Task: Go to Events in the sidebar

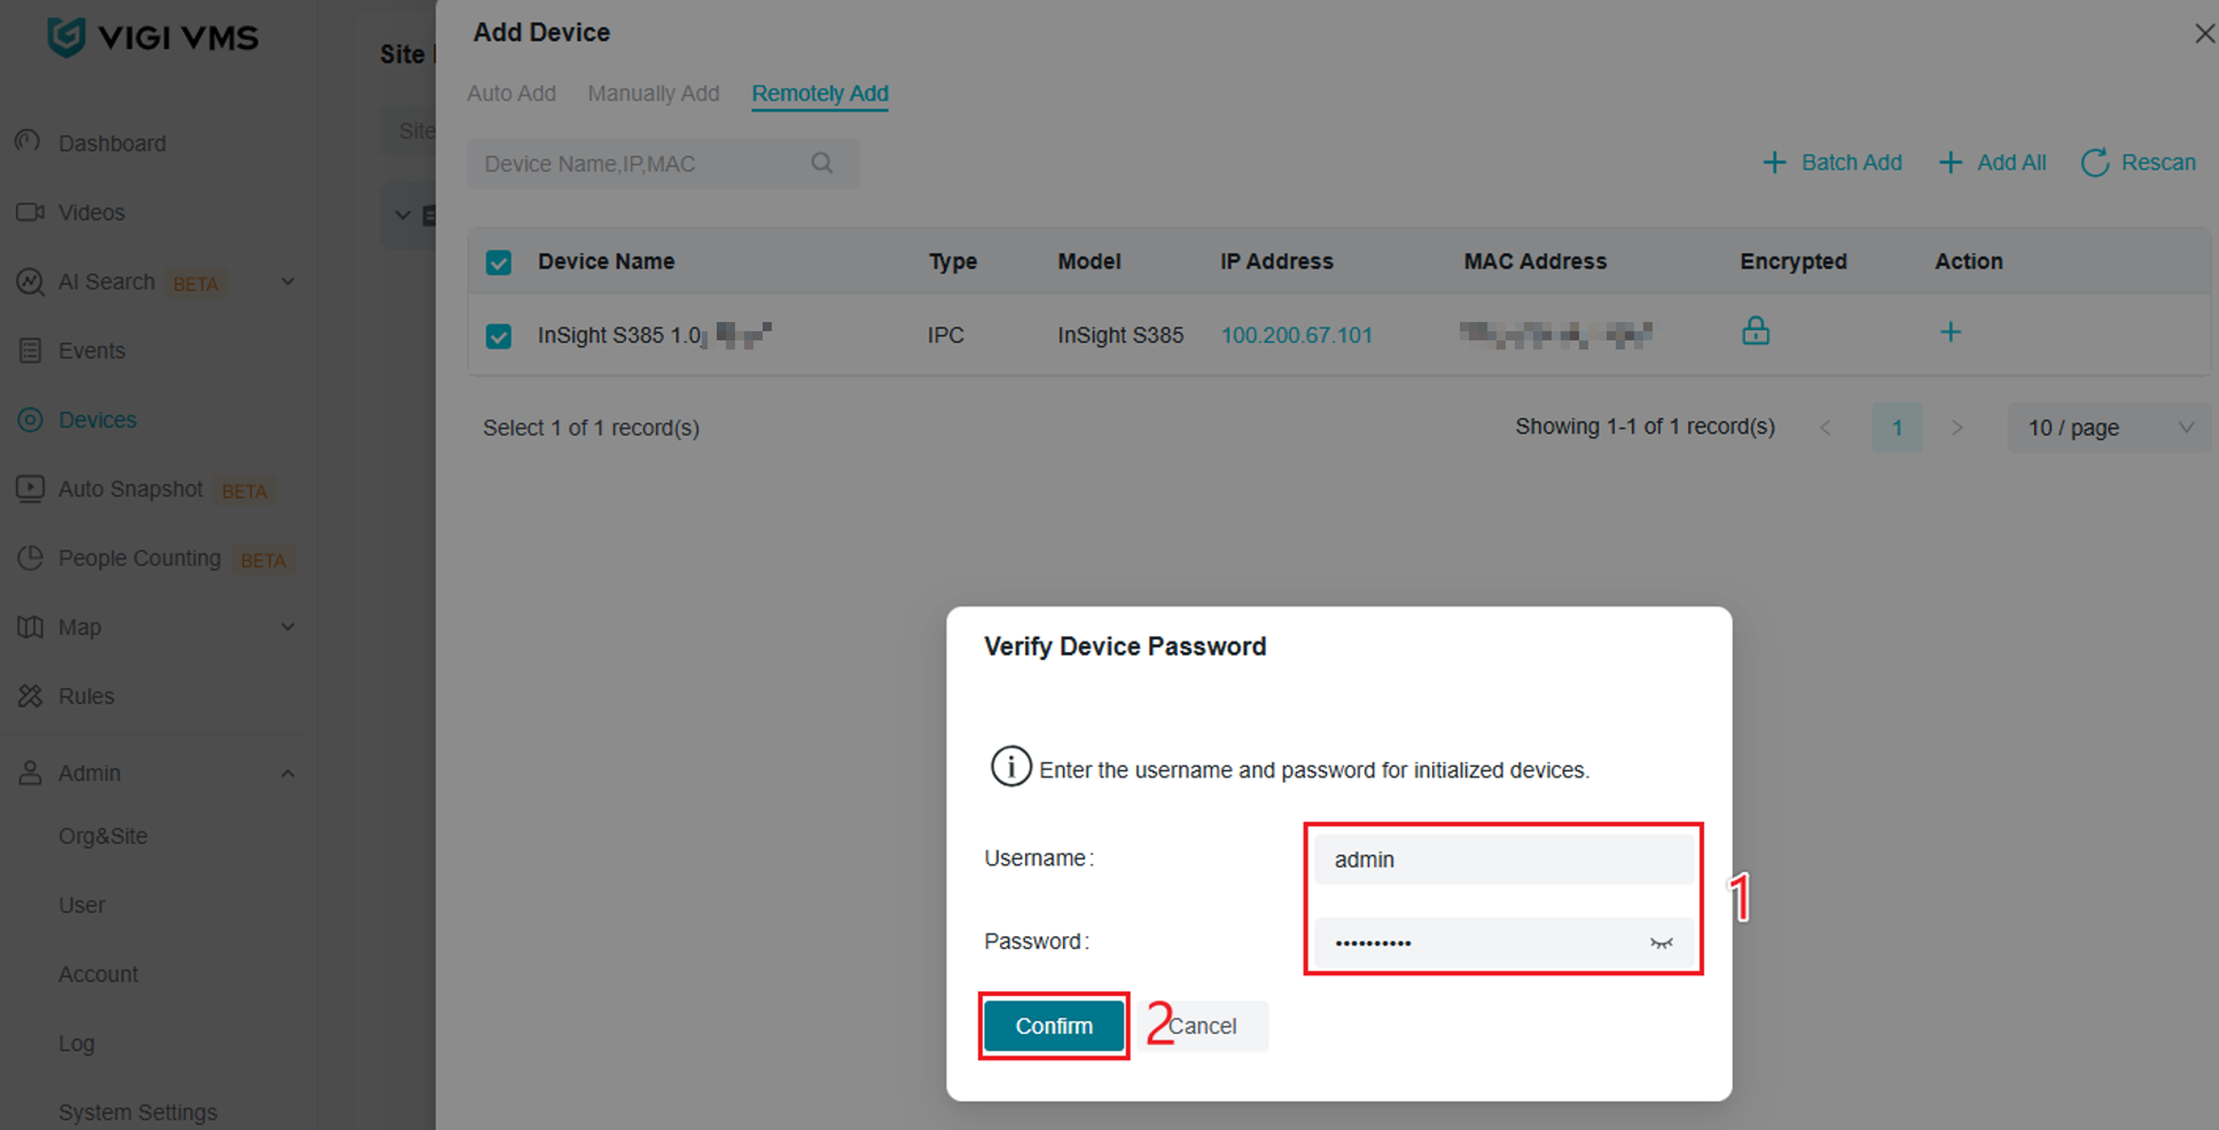Action: 91,351
